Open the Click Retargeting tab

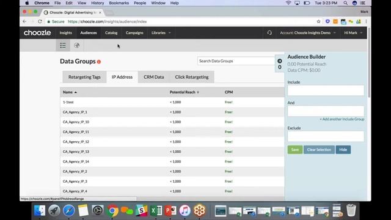[x=192, y=77]
